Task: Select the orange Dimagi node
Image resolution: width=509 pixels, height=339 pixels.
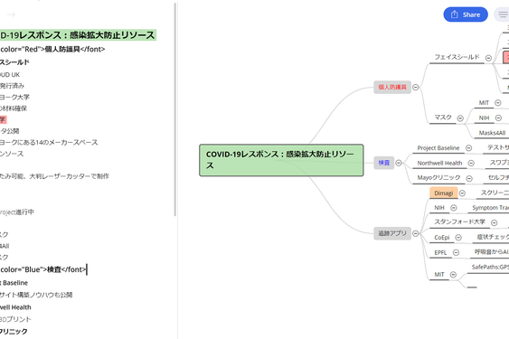Action: 443,193
